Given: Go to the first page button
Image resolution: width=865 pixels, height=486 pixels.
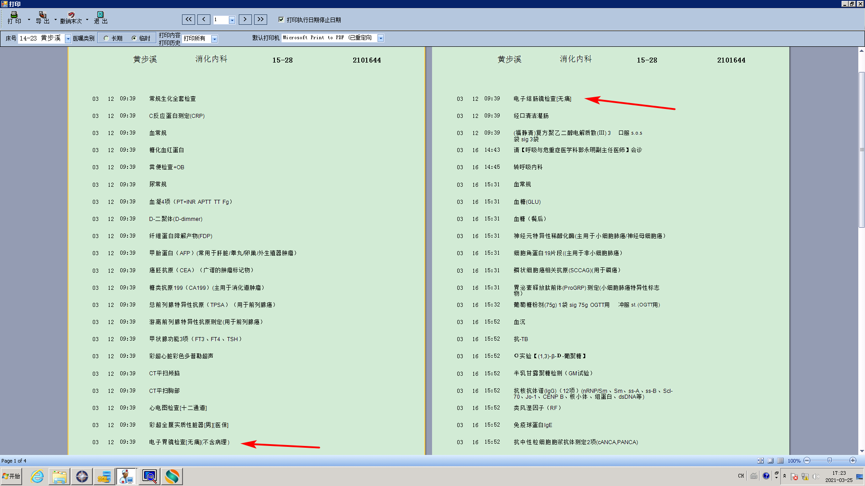Looking at the screenshot, I should coord(188,19).
